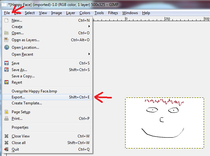Open the Tools menu

99,13
